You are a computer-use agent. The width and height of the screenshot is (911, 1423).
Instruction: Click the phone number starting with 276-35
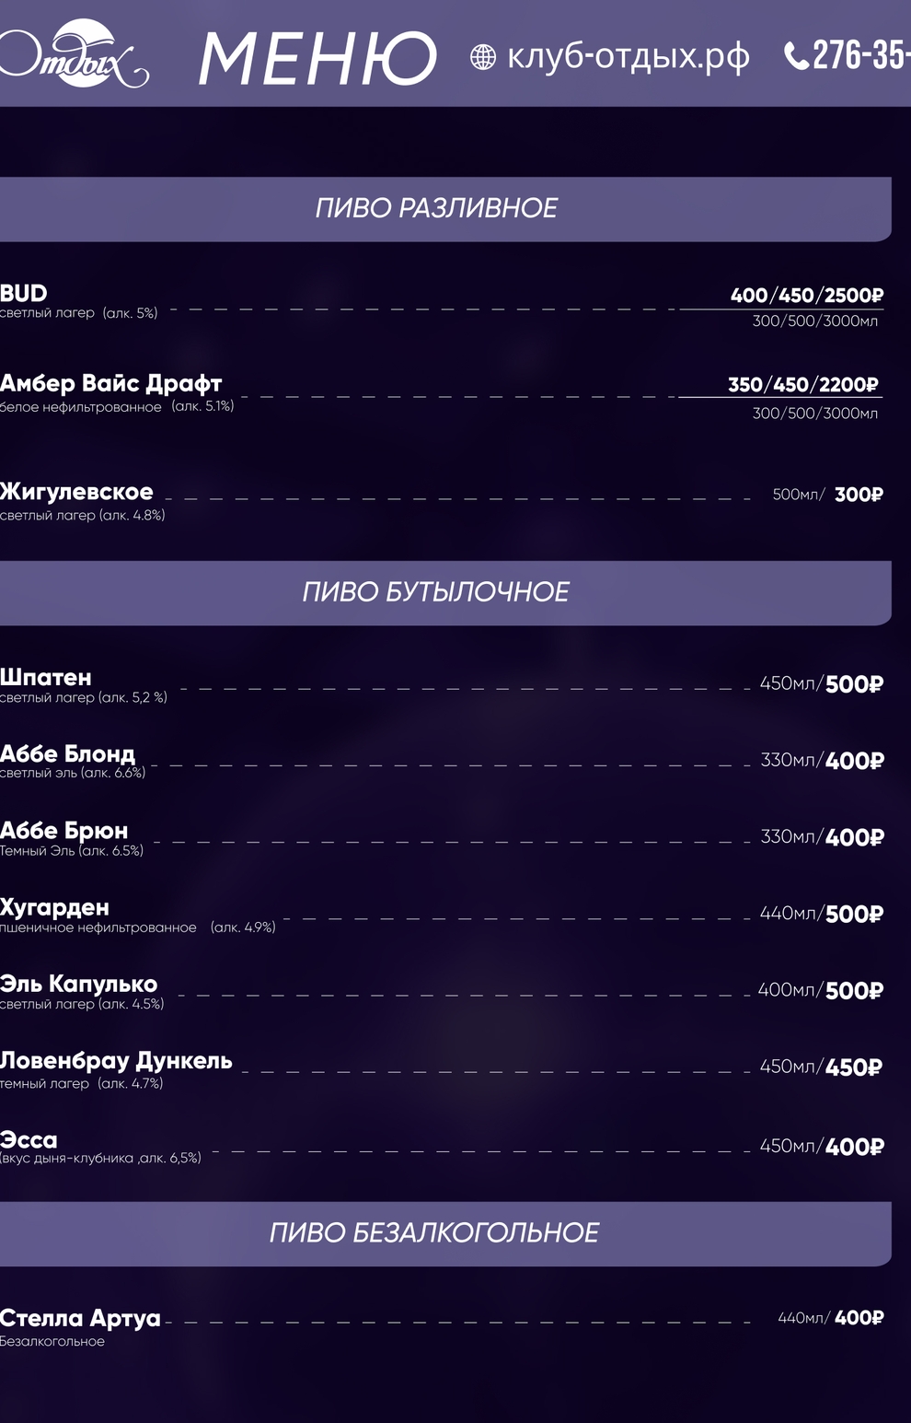pyautogui.click(x=861, y=55)
